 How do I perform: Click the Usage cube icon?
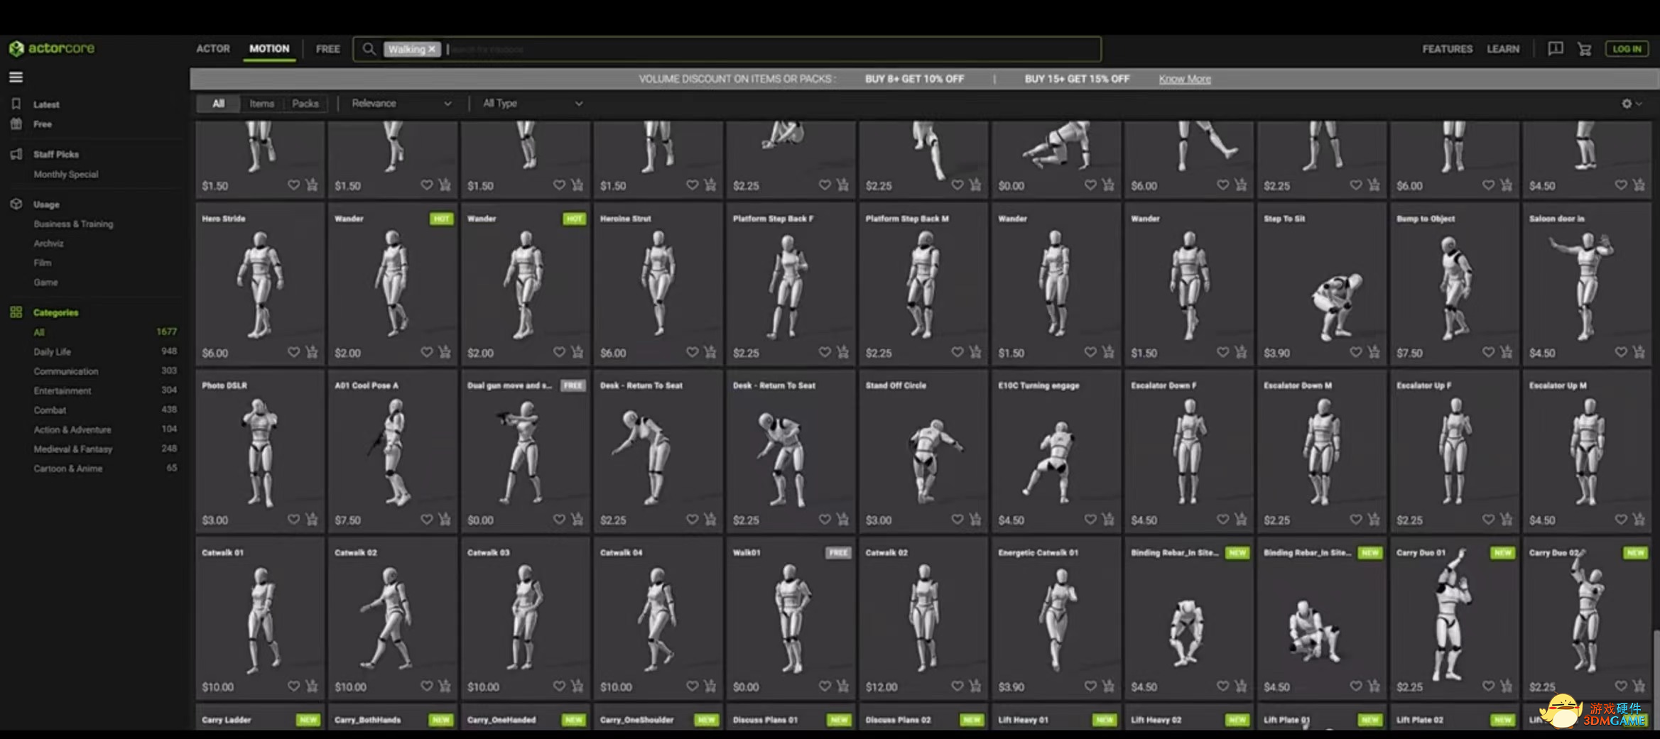(x=16, y=204)
